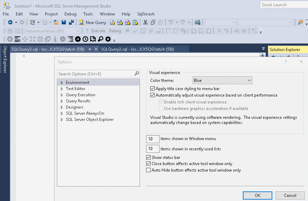The width and height of the screenshot is (308, 201).
Task: Click the SqlSmash outline list icon
Action: pyautogui.click(x=70, y=39)
